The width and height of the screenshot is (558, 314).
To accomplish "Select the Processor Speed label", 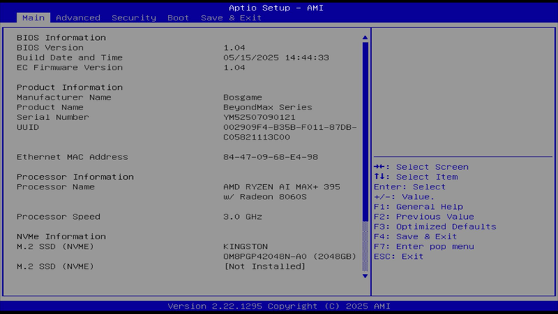I will 58,217.
